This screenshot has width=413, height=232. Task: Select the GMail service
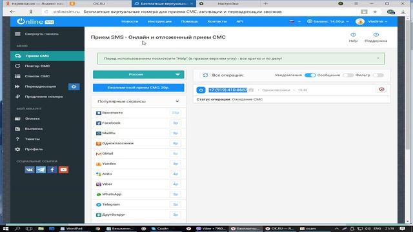(139, 153)
